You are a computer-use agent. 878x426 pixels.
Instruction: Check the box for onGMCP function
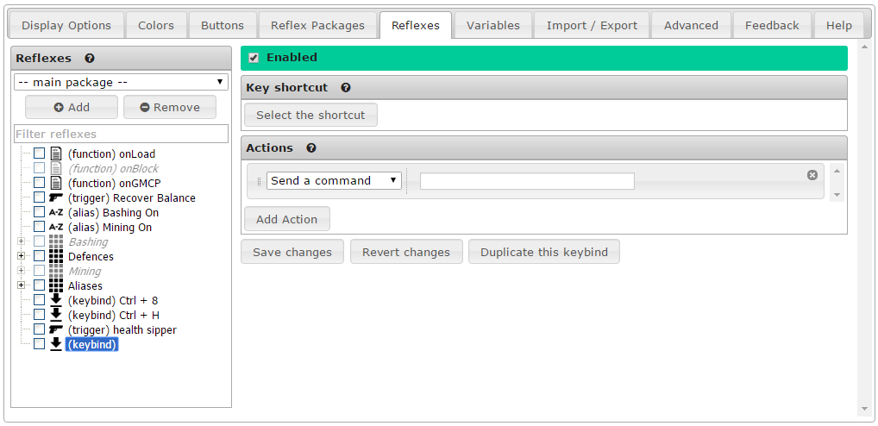tap(39, 184)
